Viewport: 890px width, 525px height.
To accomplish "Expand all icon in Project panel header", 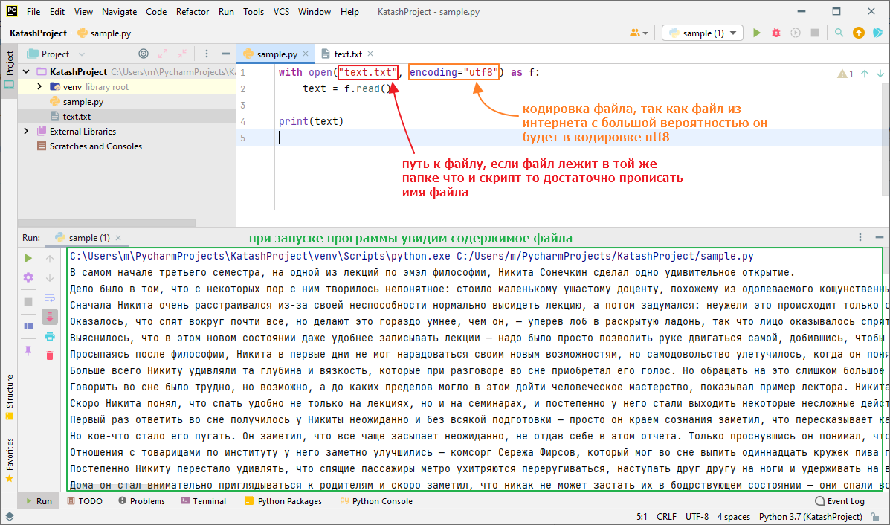I will (163, 54).
